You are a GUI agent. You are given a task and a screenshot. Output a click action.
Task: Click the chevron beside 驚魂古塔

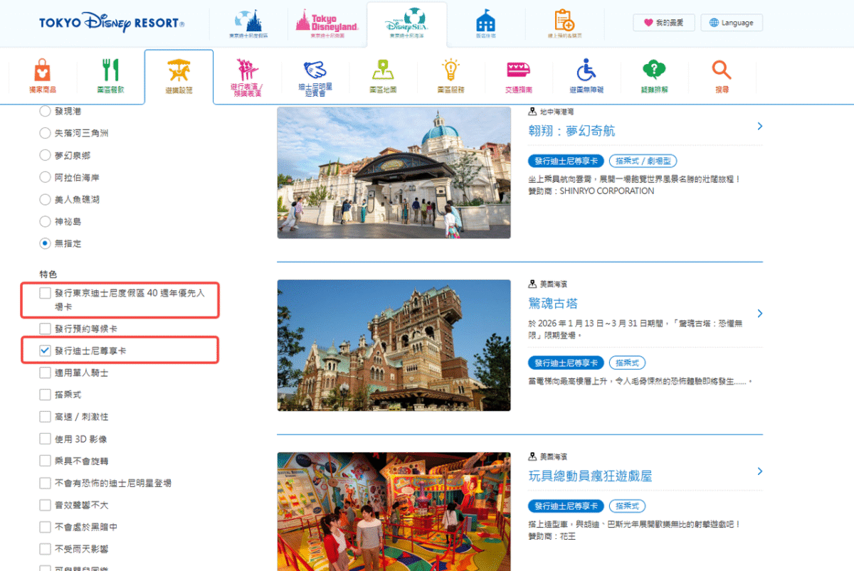[760, 314]
